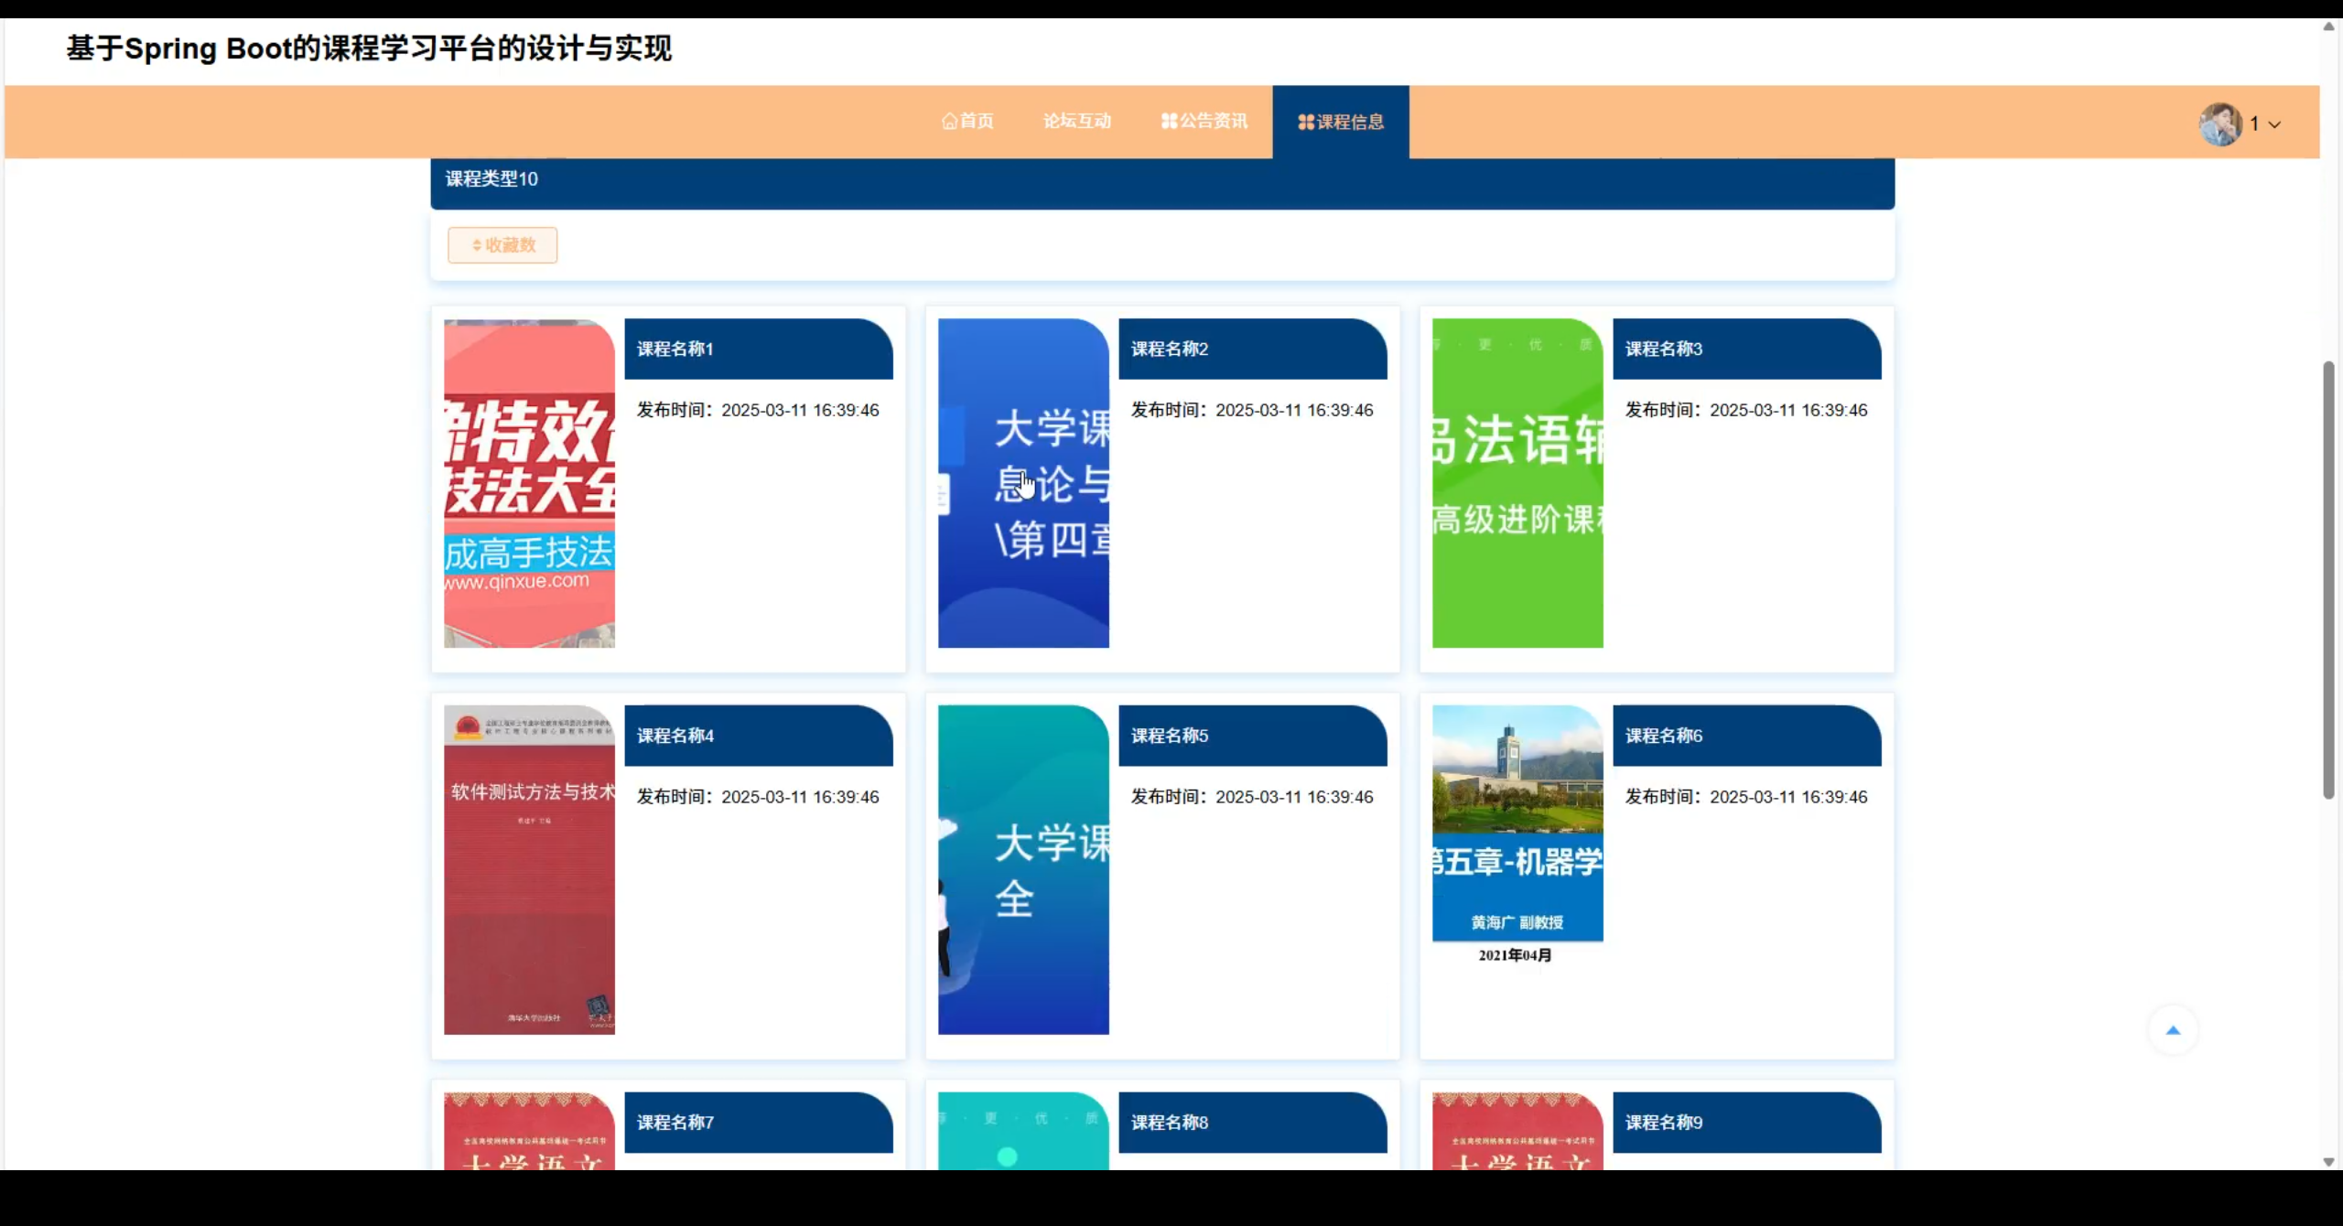The height and width of the screenshot is (1226, 2343).
Task: Open 课程名称7 course title
Action: (675, 1123)
